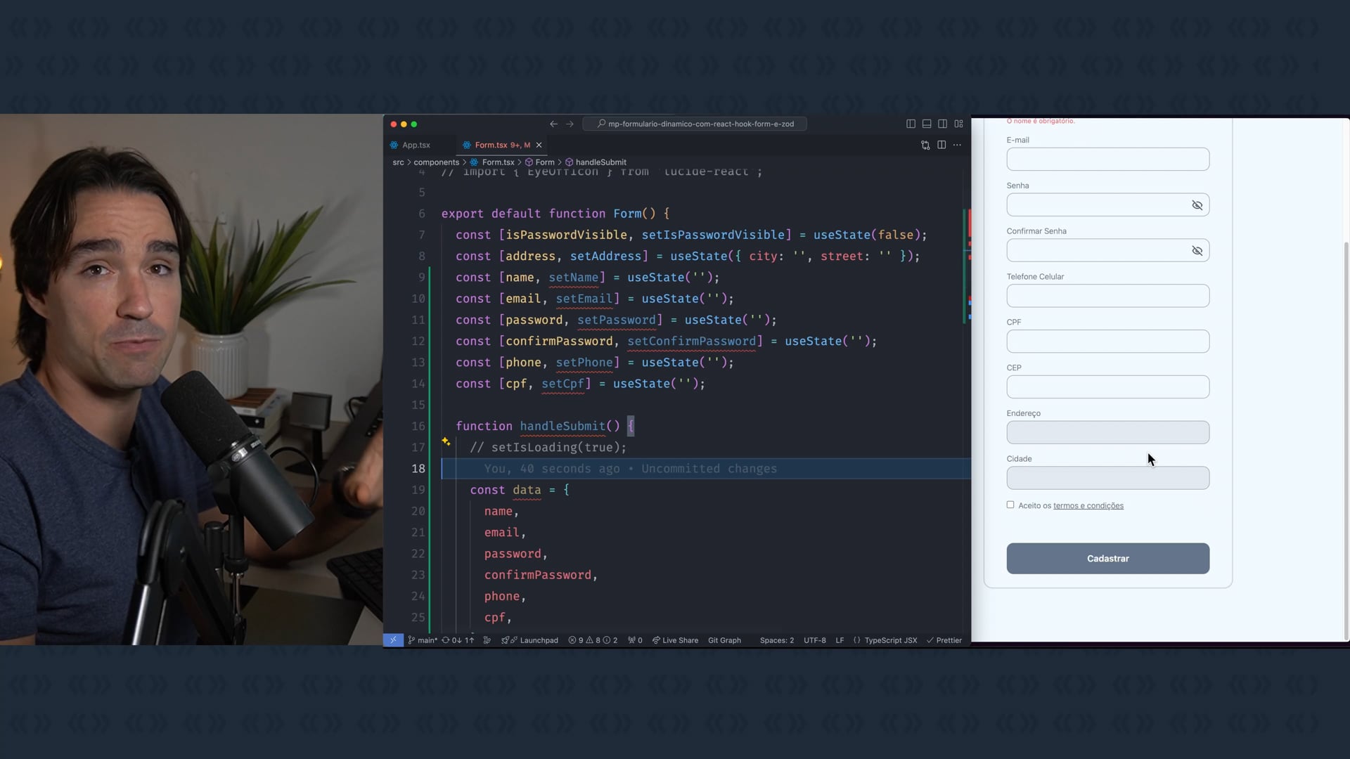Click the browser page vertical scrollbar
The image size is (1350, 759).
1346,439
